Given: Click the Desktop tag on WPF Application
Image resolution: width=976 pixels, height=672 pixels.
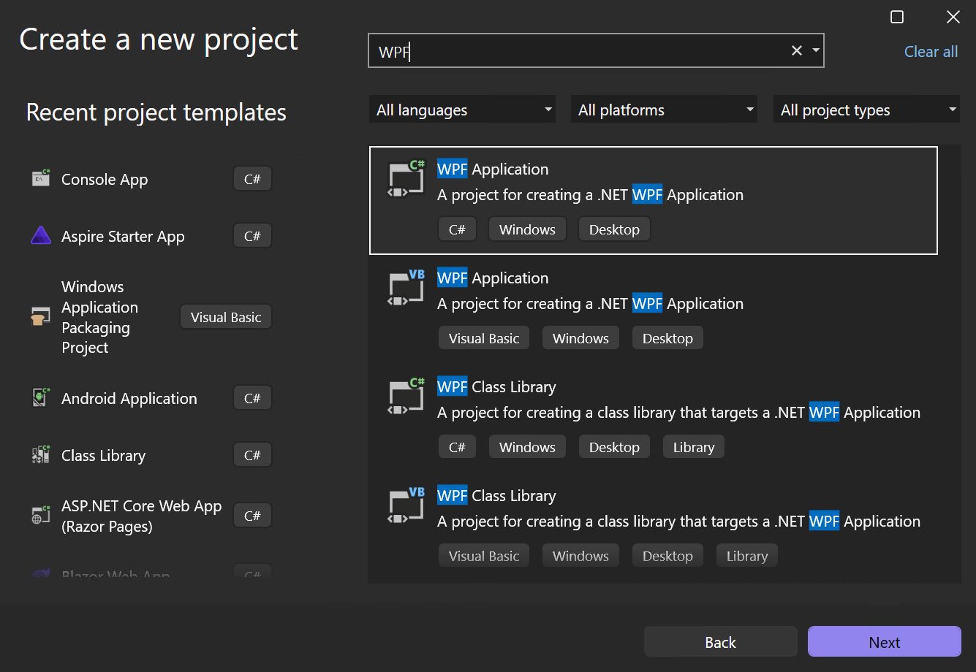Looking at the screenshot, I should click(614, 229).
